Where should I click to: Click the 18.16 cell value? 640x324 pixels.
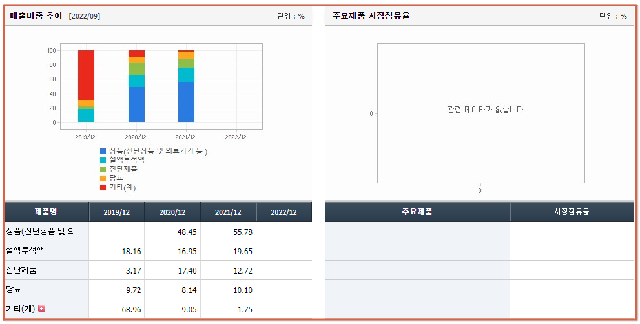click(132, 251)
